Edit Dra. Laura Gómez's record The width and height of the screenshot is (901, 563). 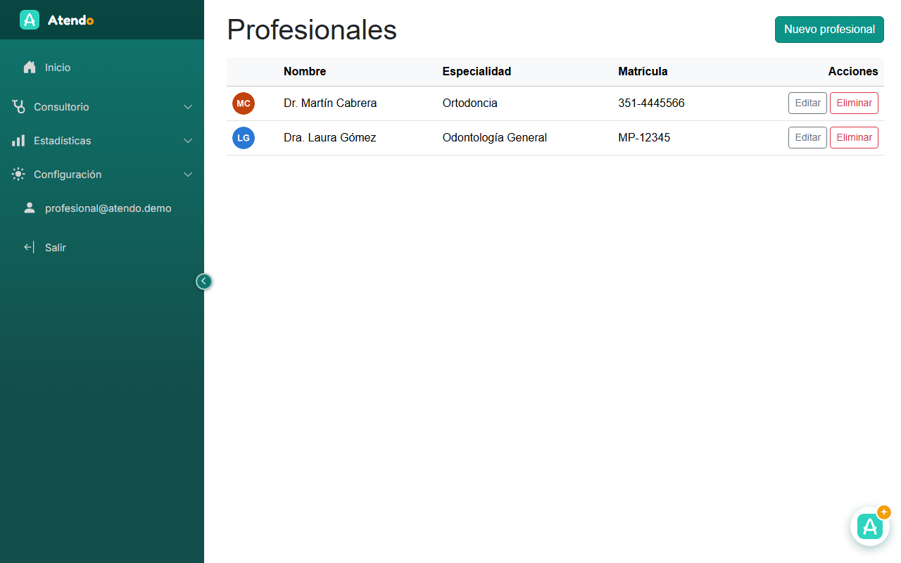point(807,137)
